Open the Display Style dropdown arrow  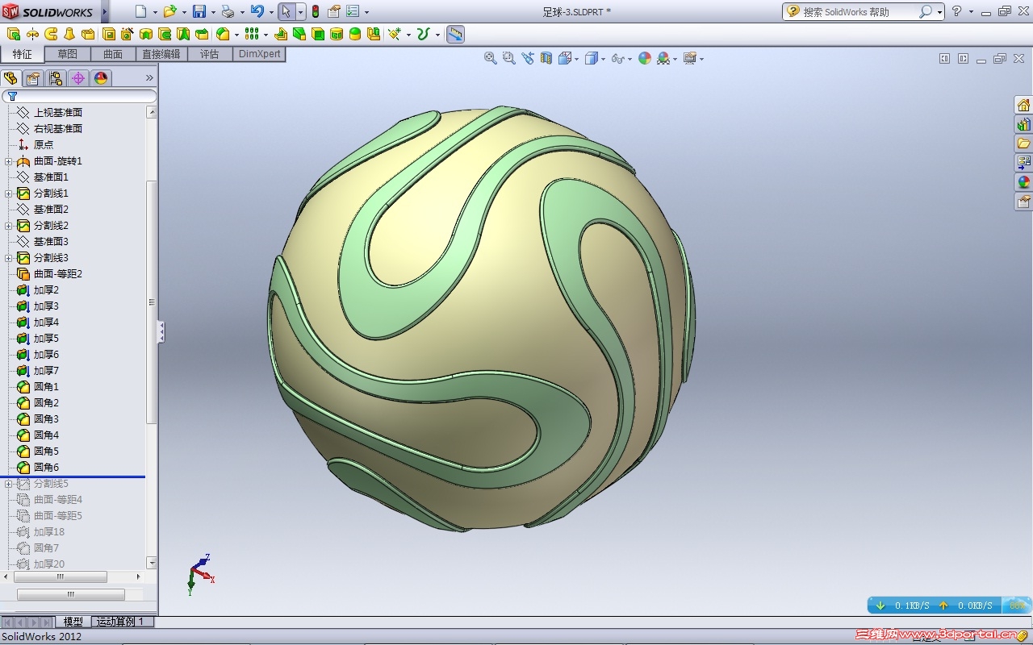pos(603,59)
